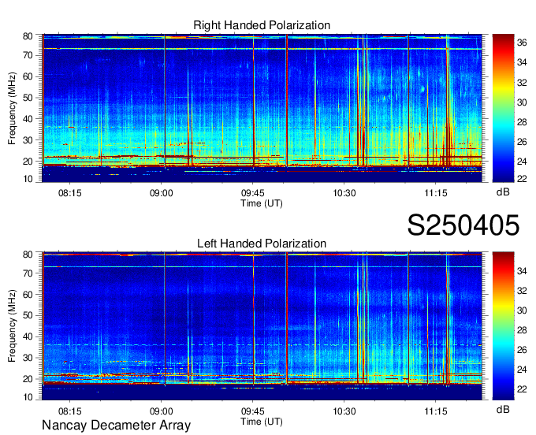536x435 pixels.
Task: Click the 10:30 tick label under upper plot
Action: [x=344, y=193]
